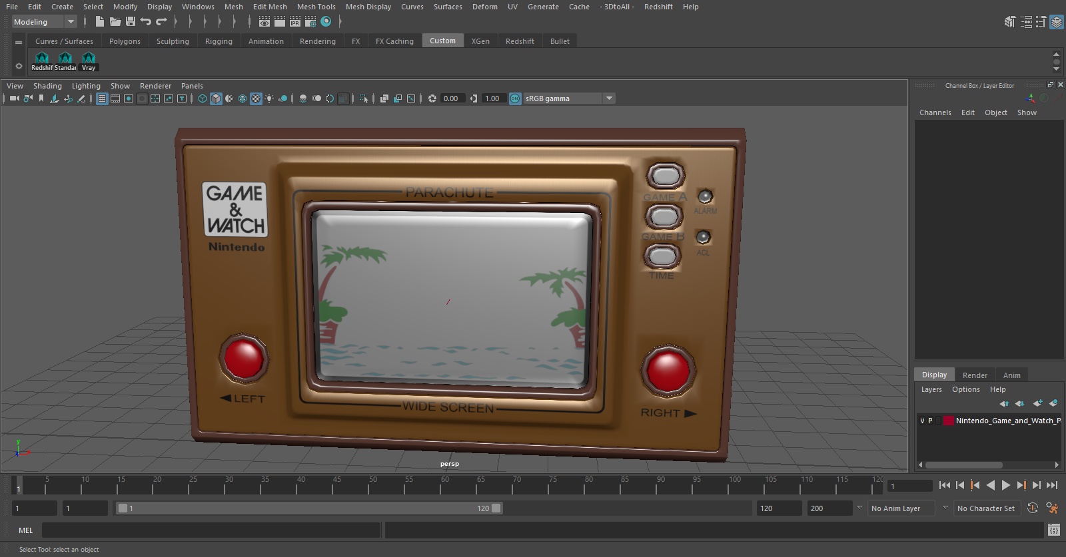The image size is (1066, 557).
Task: Click the Channel Box manipulator axes icon
Action: click(1031, 98)
